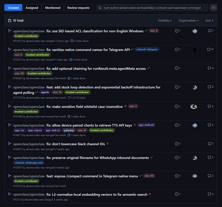The image size is (222, 207).
Task: Click merged icon on Slack channel IDs row
Action: (9, 144)
